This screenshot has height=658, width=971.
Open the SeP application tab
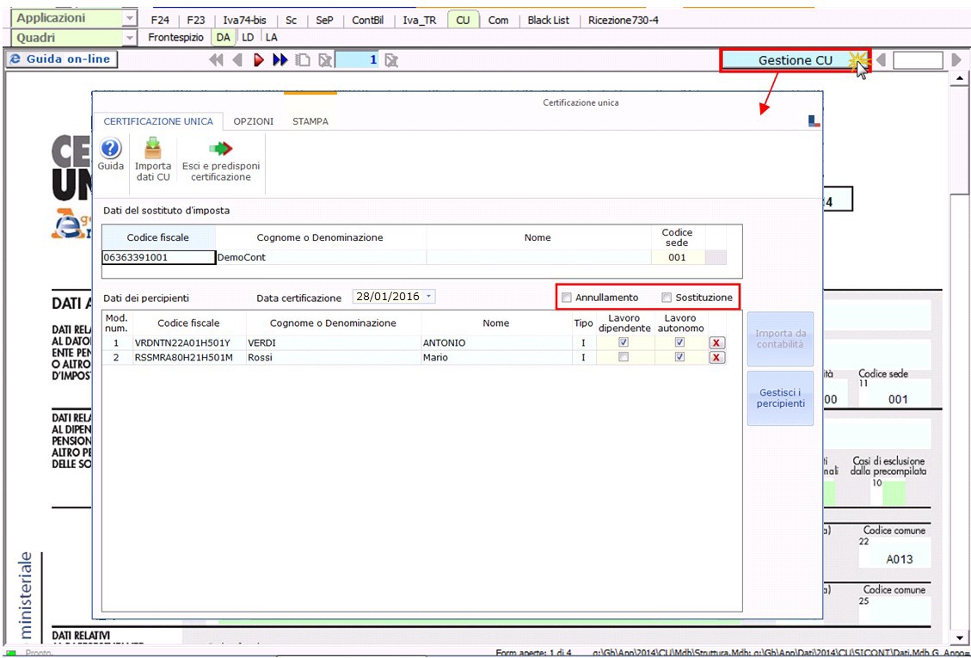[324, 21]
